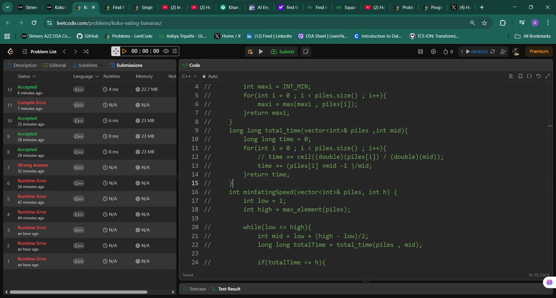Viewport: 556px width, 298px height.
Task: Open the Home / X bookmark
Action: pos(227,36)
